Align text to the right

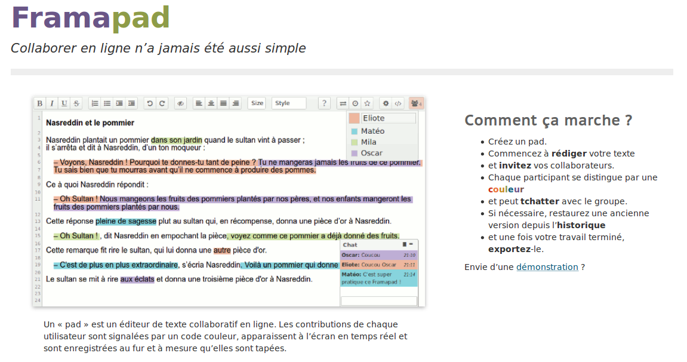236,103
